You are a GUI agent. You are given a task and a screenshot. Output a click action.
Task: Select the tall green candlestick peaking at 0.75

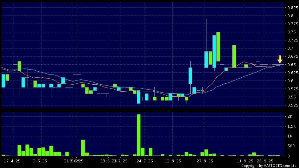pyautogui.click(x=218, y=46)
